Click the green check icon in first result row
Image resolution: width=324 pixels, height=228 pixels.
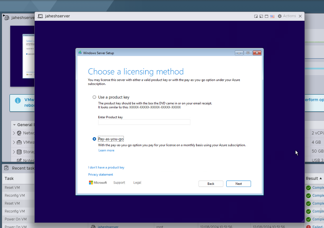click(x=308, y=188)
